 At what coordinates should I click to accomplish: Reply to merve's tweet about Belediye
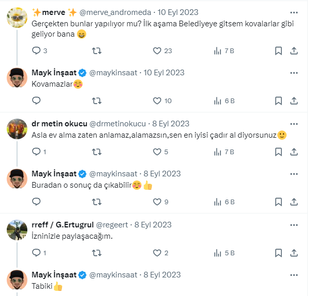(x=37, y=51)
